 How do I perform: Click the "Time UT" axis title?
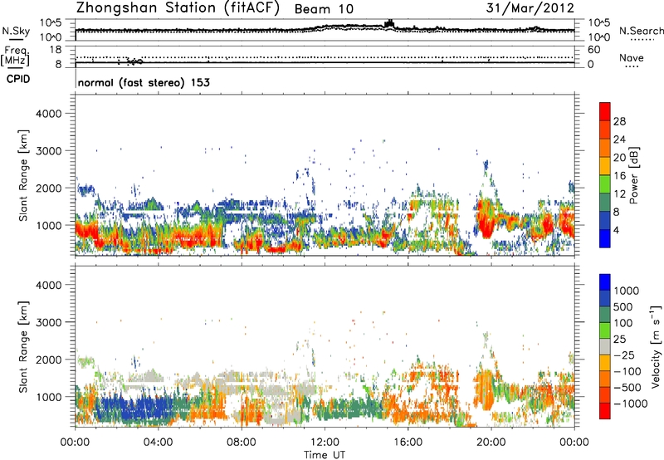coord(325,455)
